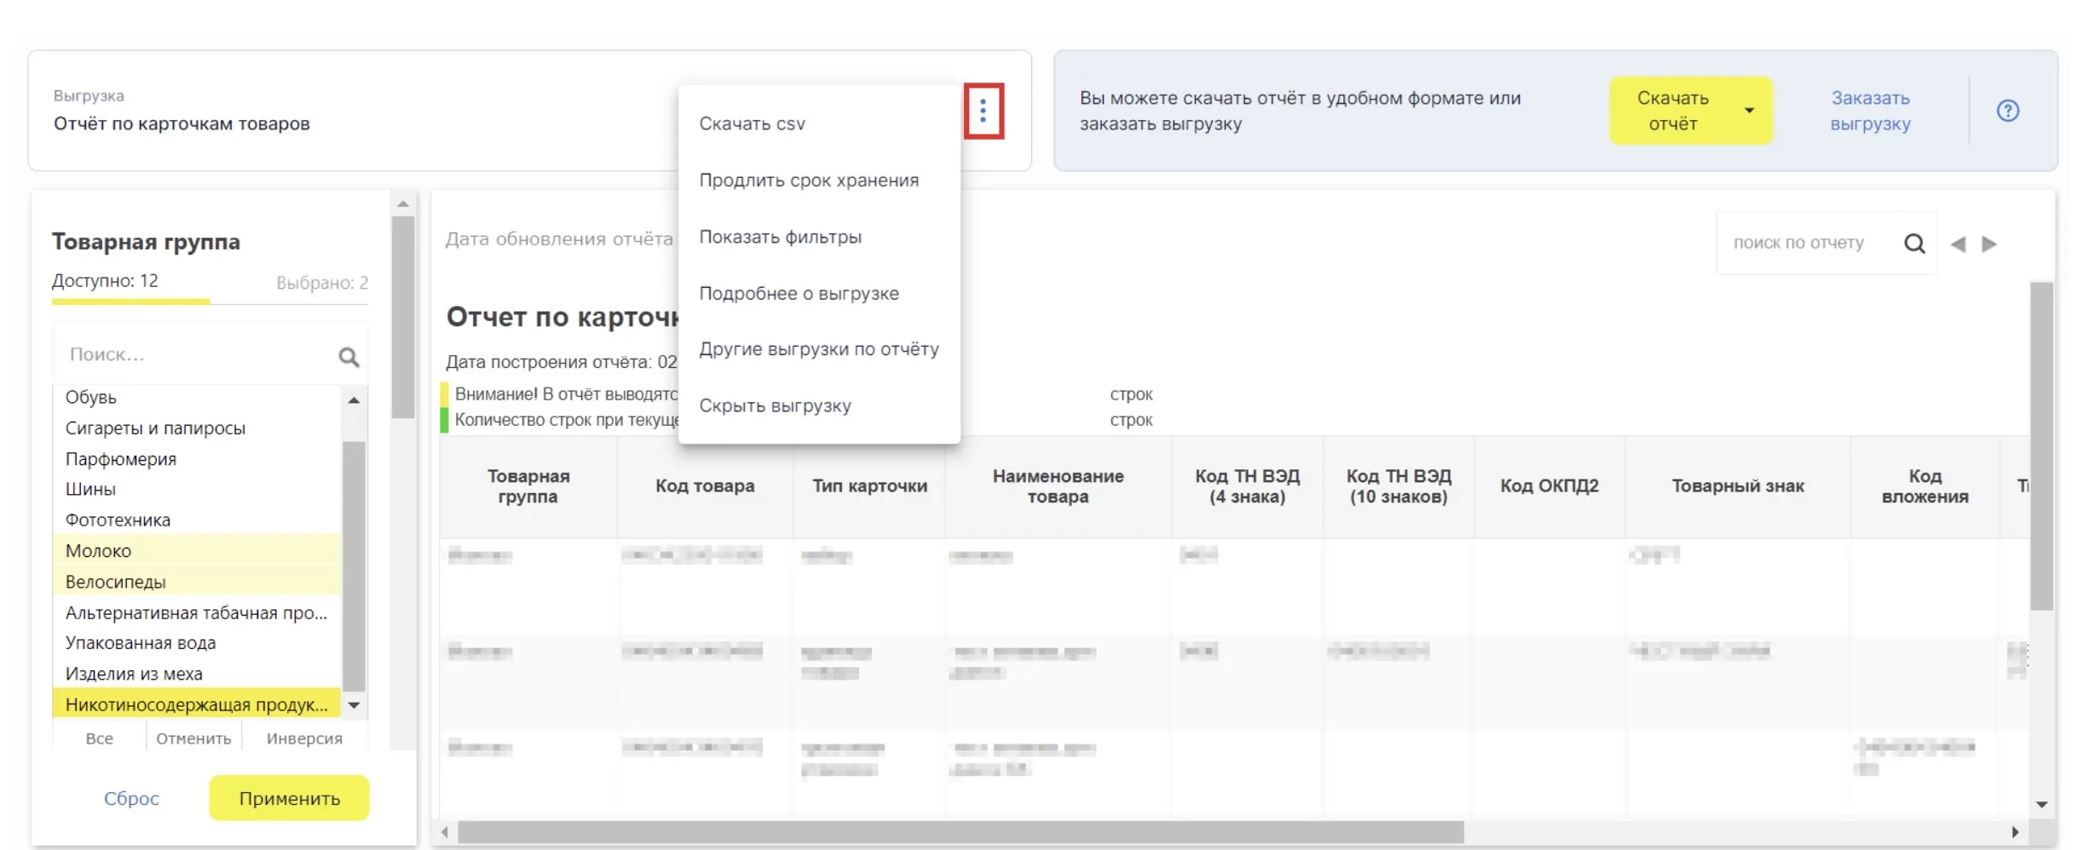Screen dimensions: 2083x850
Task: Open the help question mark icon
Action: 2007,111
